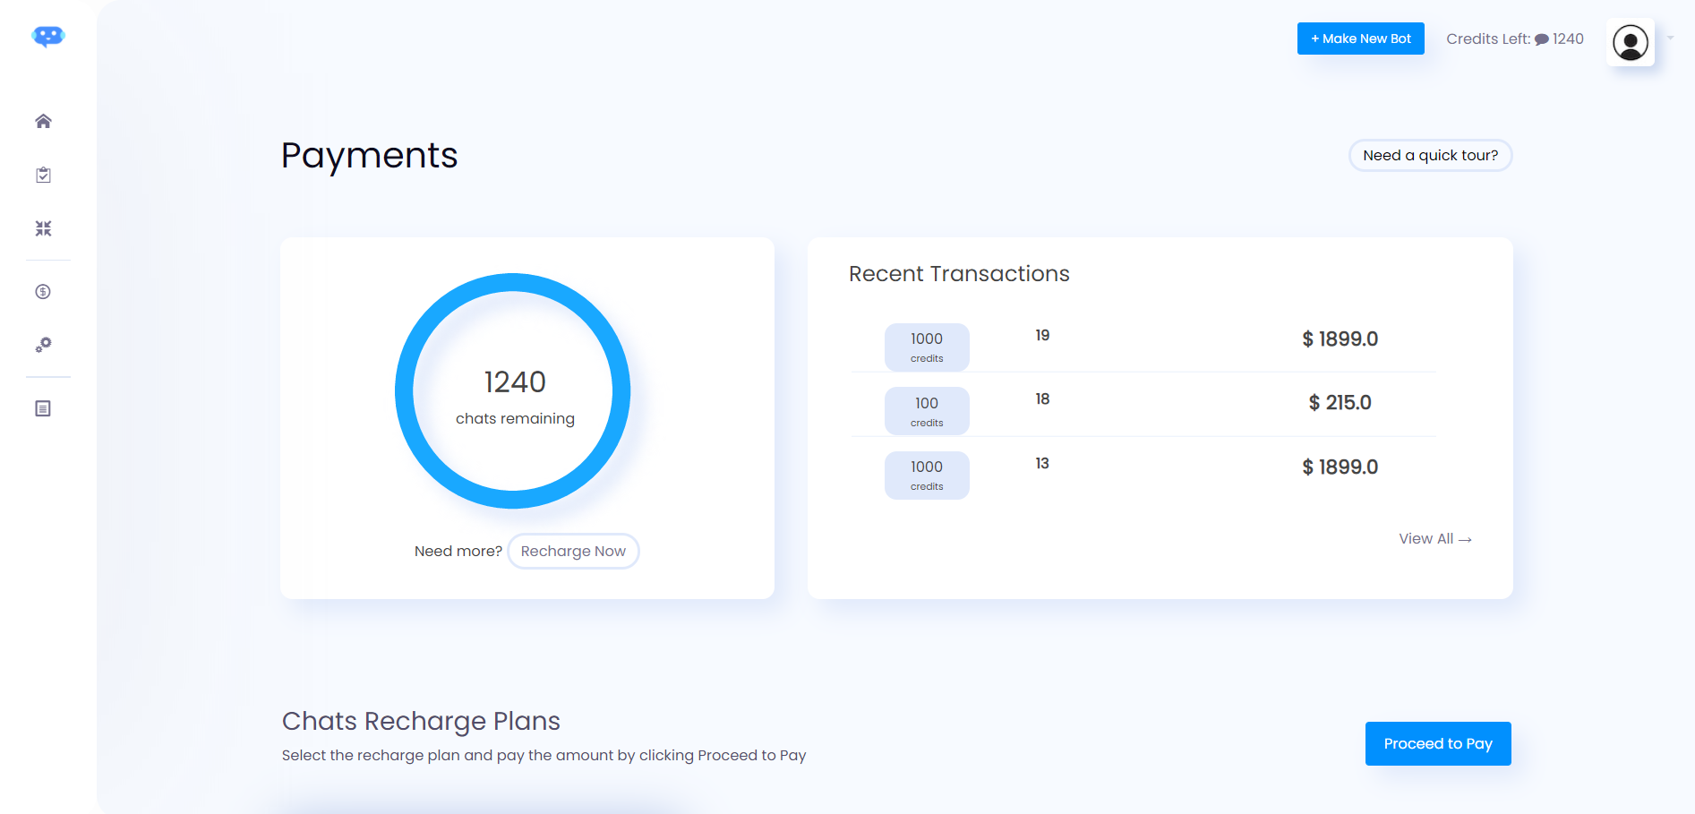The image size is (1695, 814).
Task: Start the quick tour
Action: click(1430, 156)
